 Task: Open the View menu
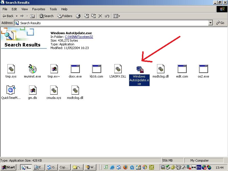click(x=25, y=9)
